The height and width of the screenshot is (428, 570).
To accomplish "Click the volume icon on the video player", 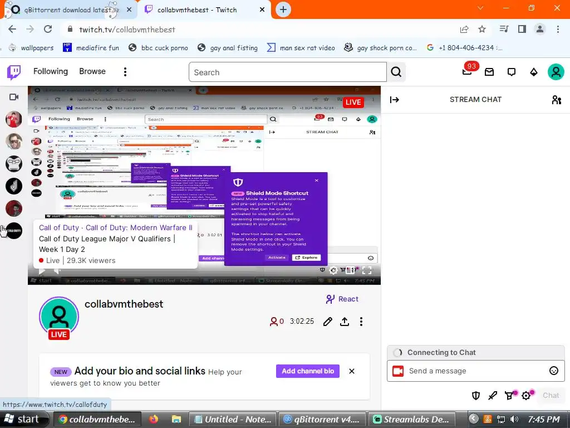I will tap(57, 271).
